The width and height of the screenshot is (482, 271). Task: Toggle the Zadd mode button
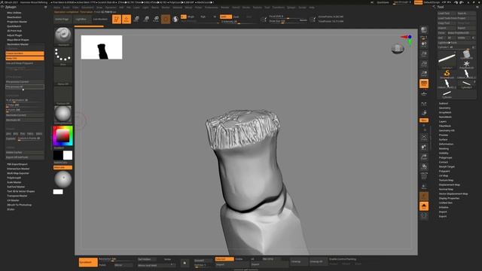[226, 17]
